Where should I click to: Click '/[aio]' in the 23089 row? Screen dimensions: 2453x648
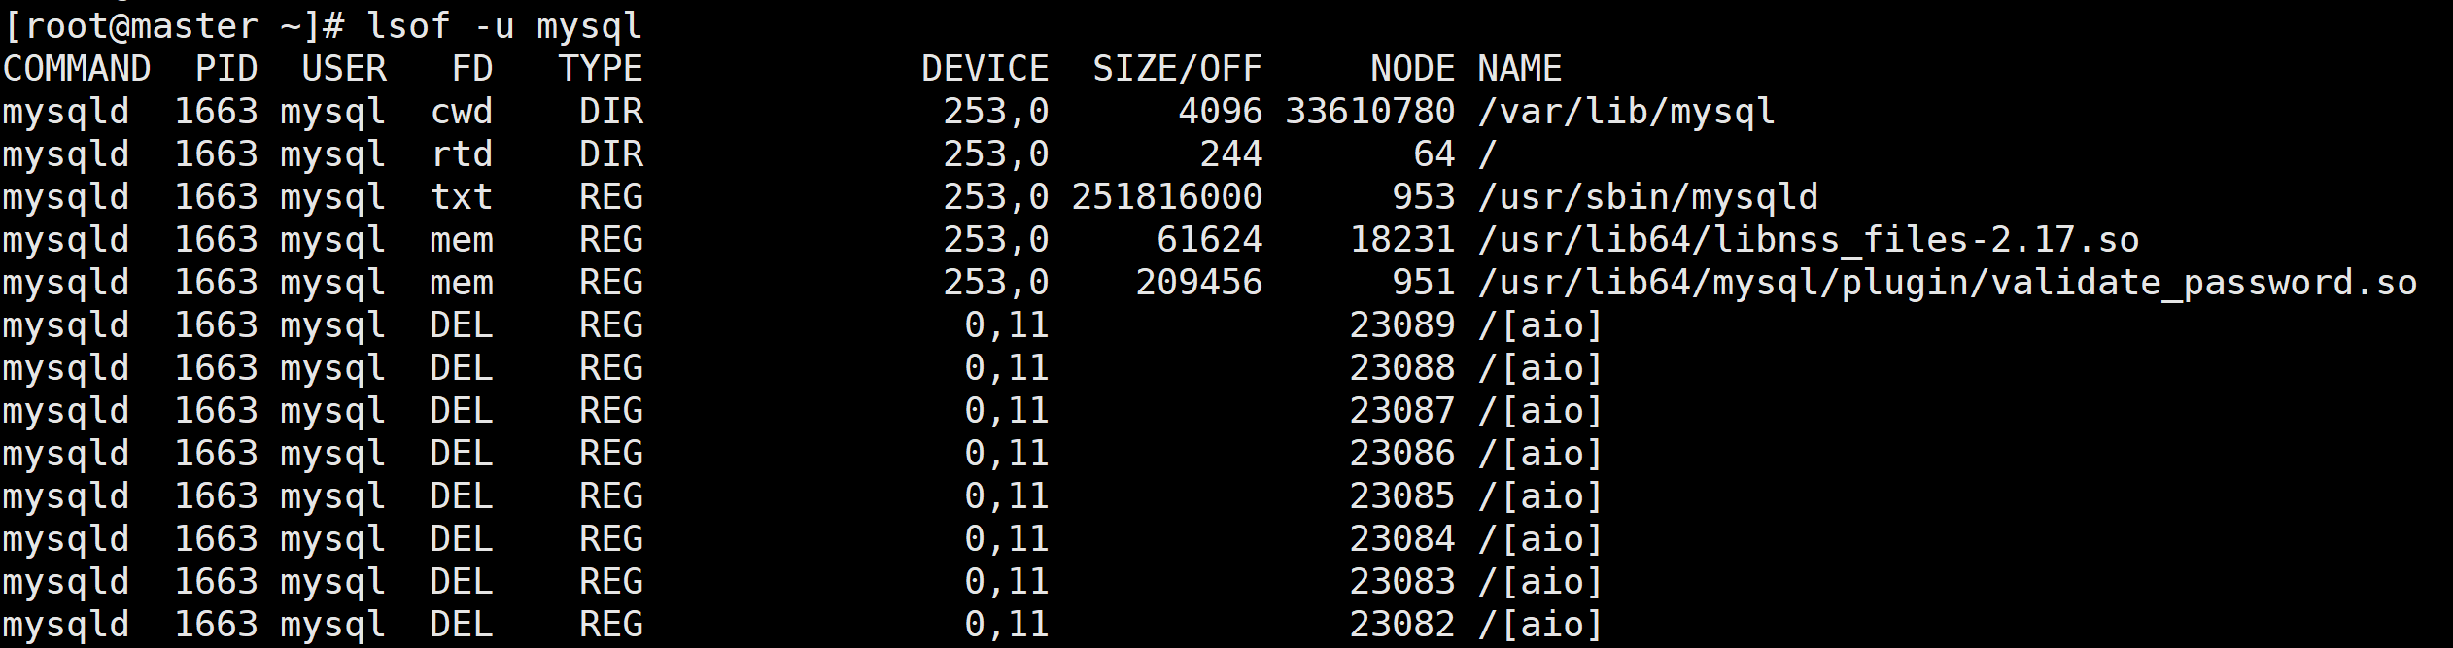tap(1540, 325)
